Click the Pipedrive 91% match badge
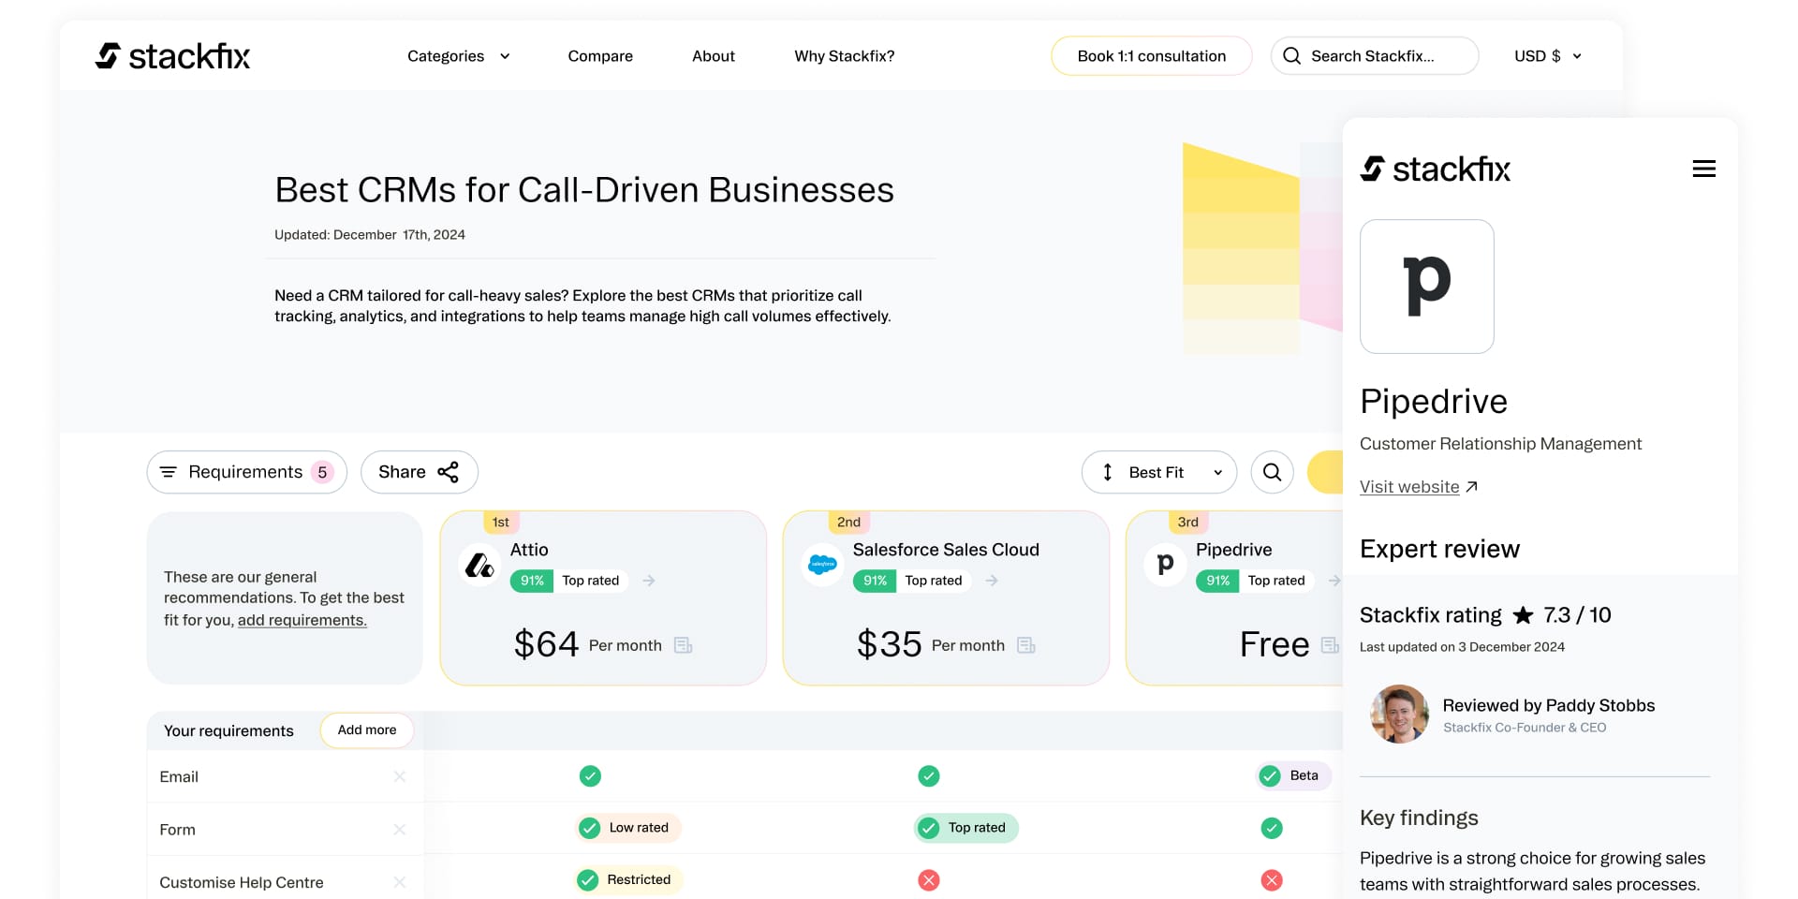This screenshot has width=1798, height=899. tap(1217, 581)
